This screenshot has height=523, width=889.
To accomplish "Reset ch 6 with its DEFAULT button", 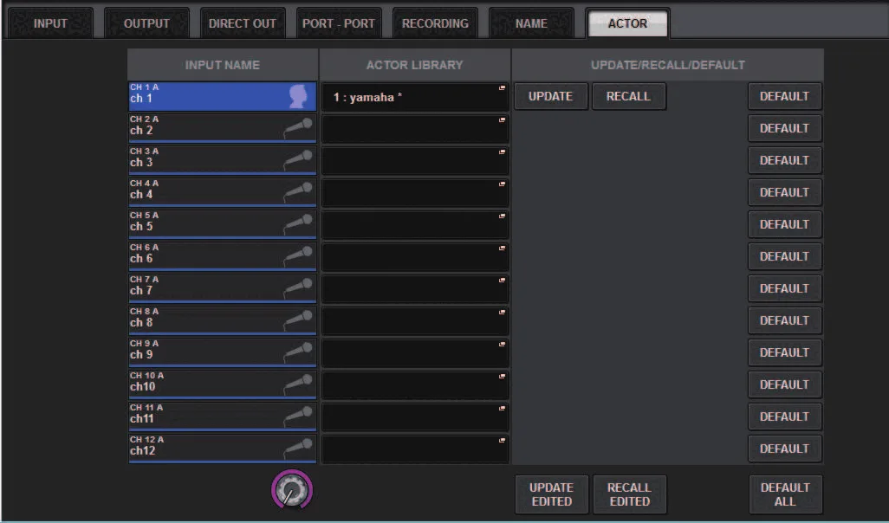I will click(785, 256).
